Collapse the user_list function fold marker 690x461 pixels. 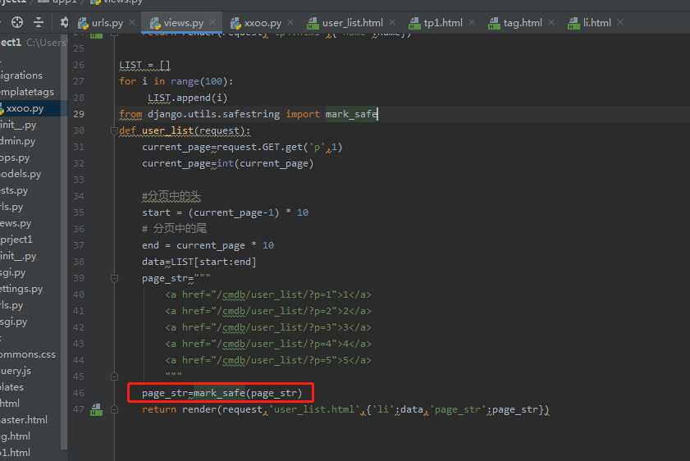pyautogui.click(x=114, y=130)
